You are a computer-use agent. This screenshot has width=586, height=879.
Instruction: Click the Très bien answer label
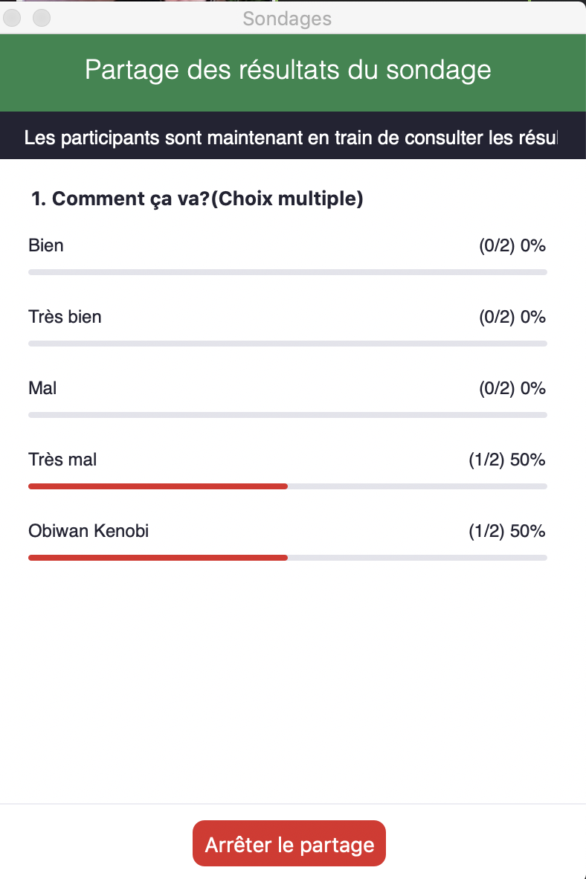(x=65, y=317)
